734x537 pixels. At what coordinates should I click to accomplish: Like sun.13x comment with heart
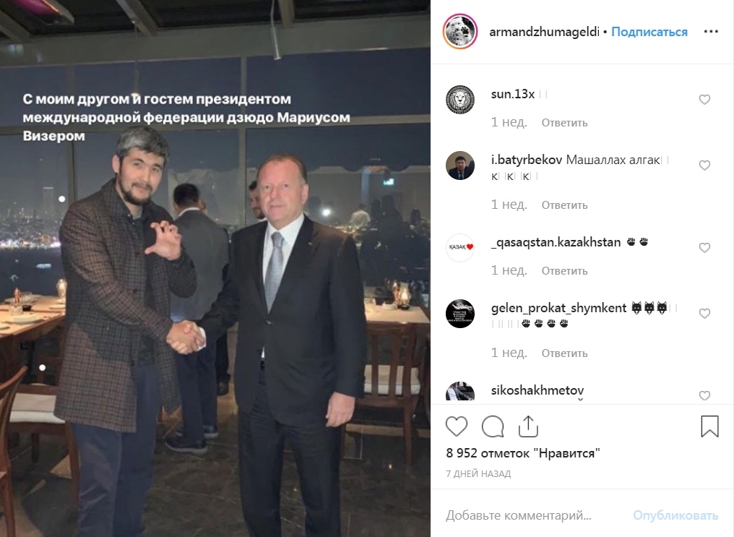tap(704, 99)
